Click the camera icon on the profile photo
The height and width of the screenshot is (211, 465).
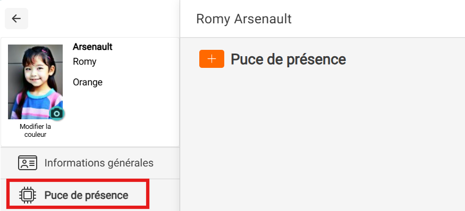57,113
